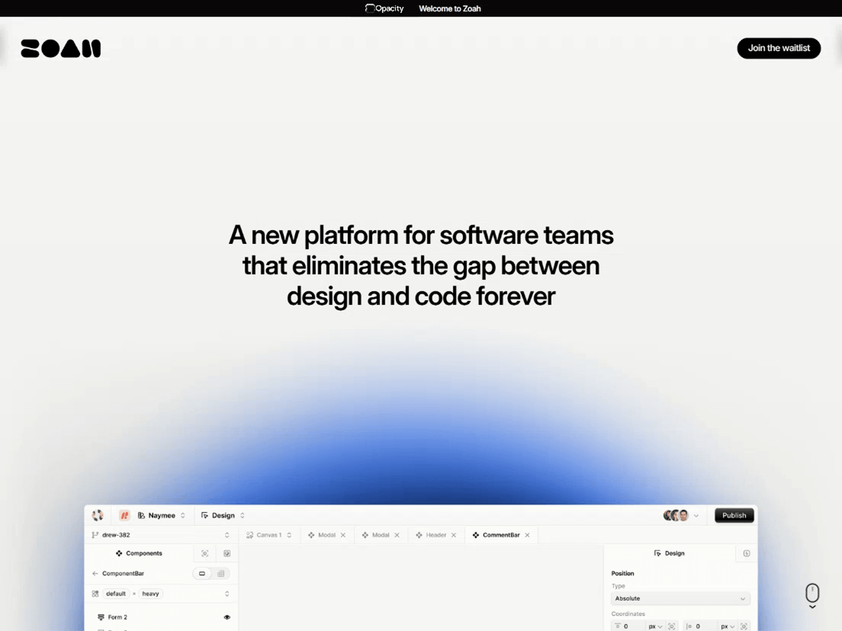The height and width of the screenshot is (631, 842).
Task: Open the drew-382 branch selector
Action: click(161, 535)
